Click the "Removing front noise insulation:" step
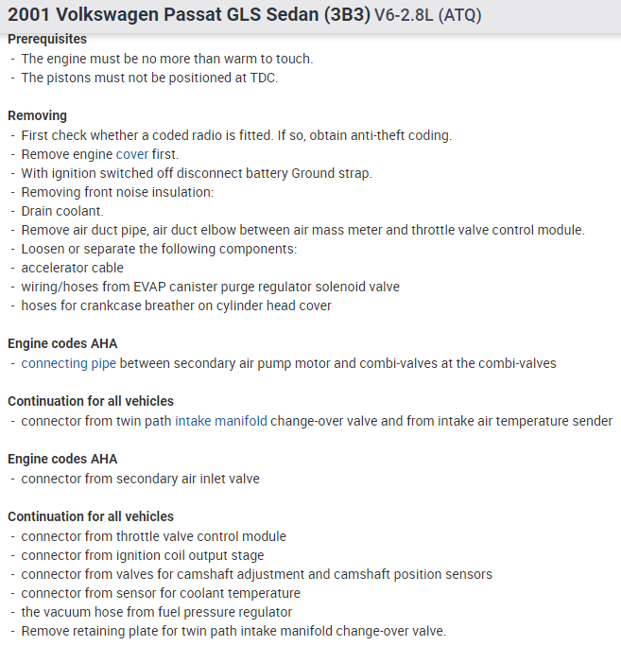 (117, 192)
